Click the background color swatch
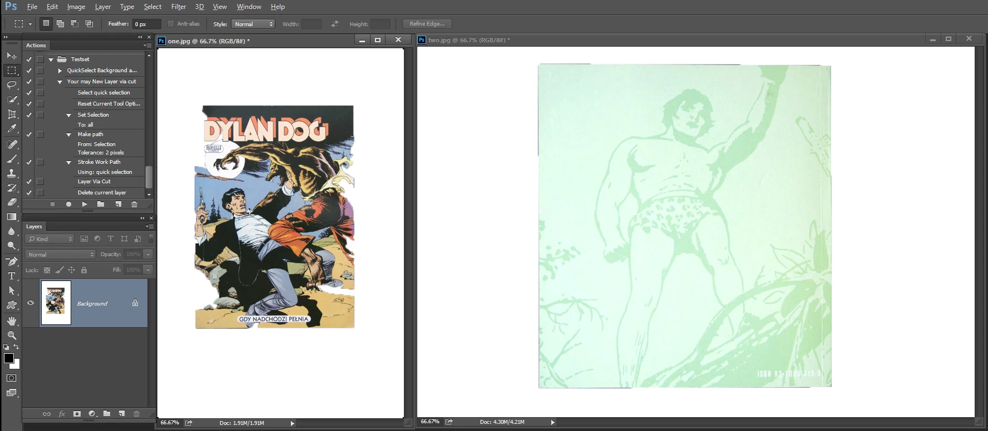The image size is (988, 431). (16, 365)
